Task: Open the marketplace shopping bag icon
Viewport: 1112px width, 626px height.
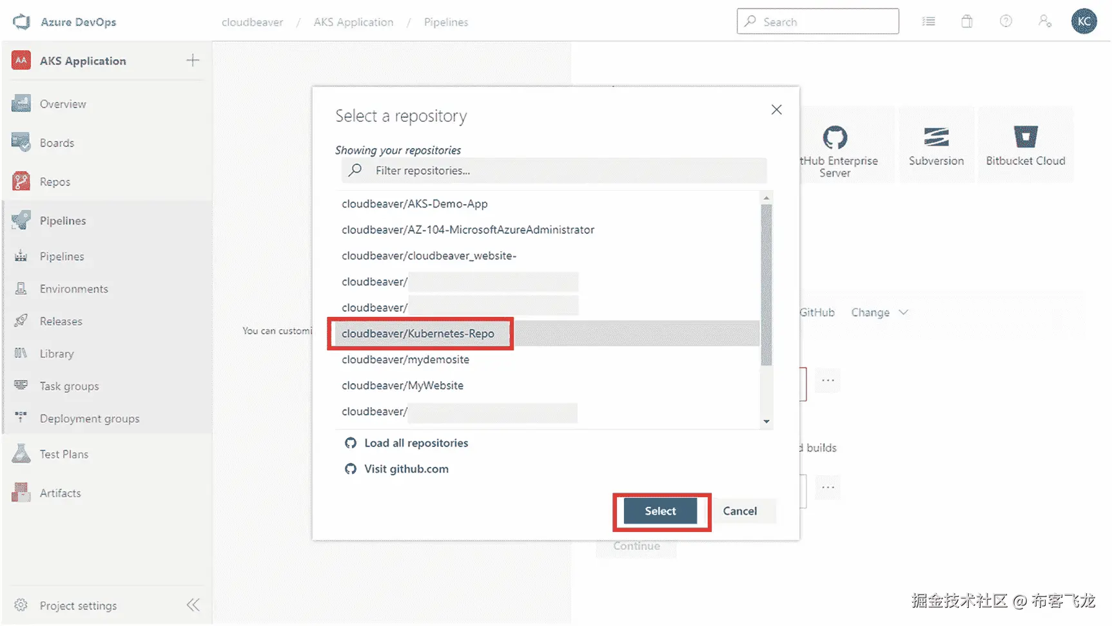Action: pos(967,21)
